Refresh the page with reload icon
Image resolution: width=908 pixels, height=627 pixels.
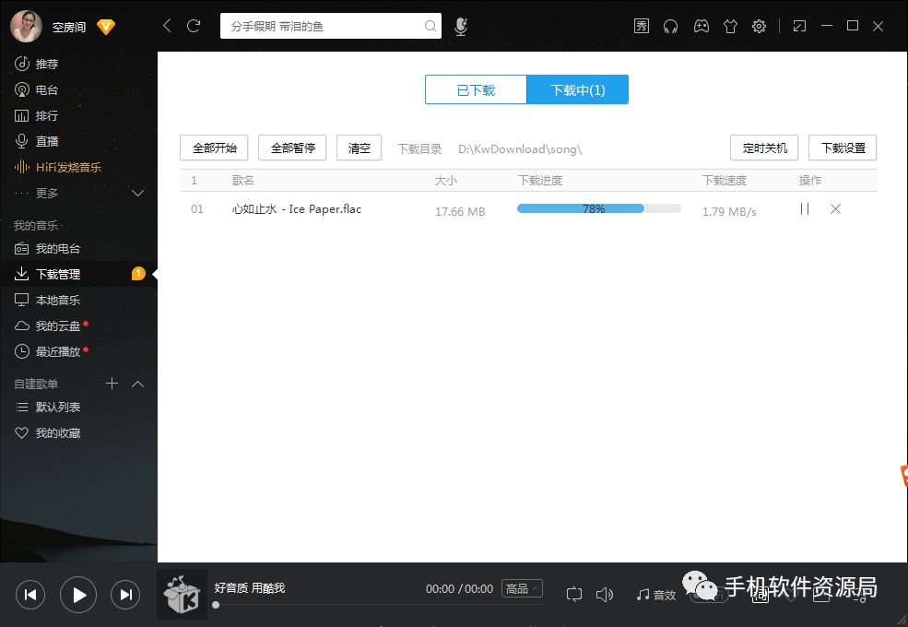click(194, 26)
